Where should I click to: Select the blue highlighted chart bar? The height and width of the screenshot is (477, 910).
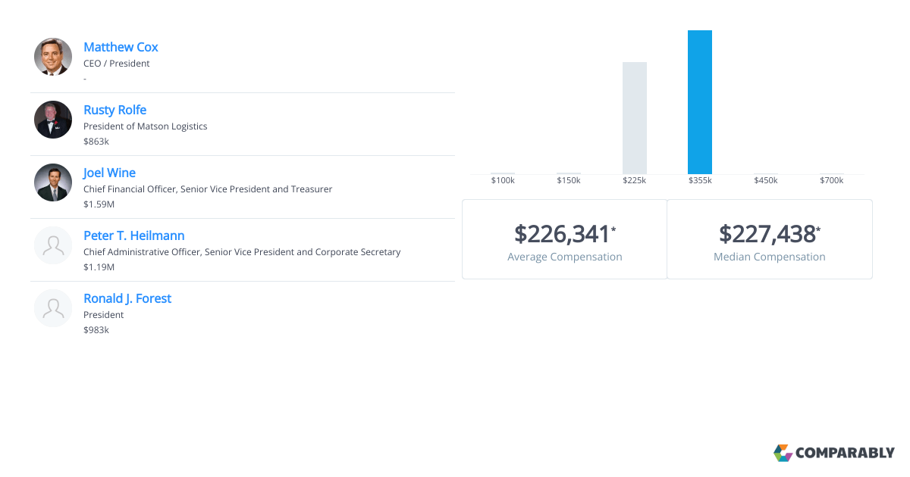(x=699, y=101)
